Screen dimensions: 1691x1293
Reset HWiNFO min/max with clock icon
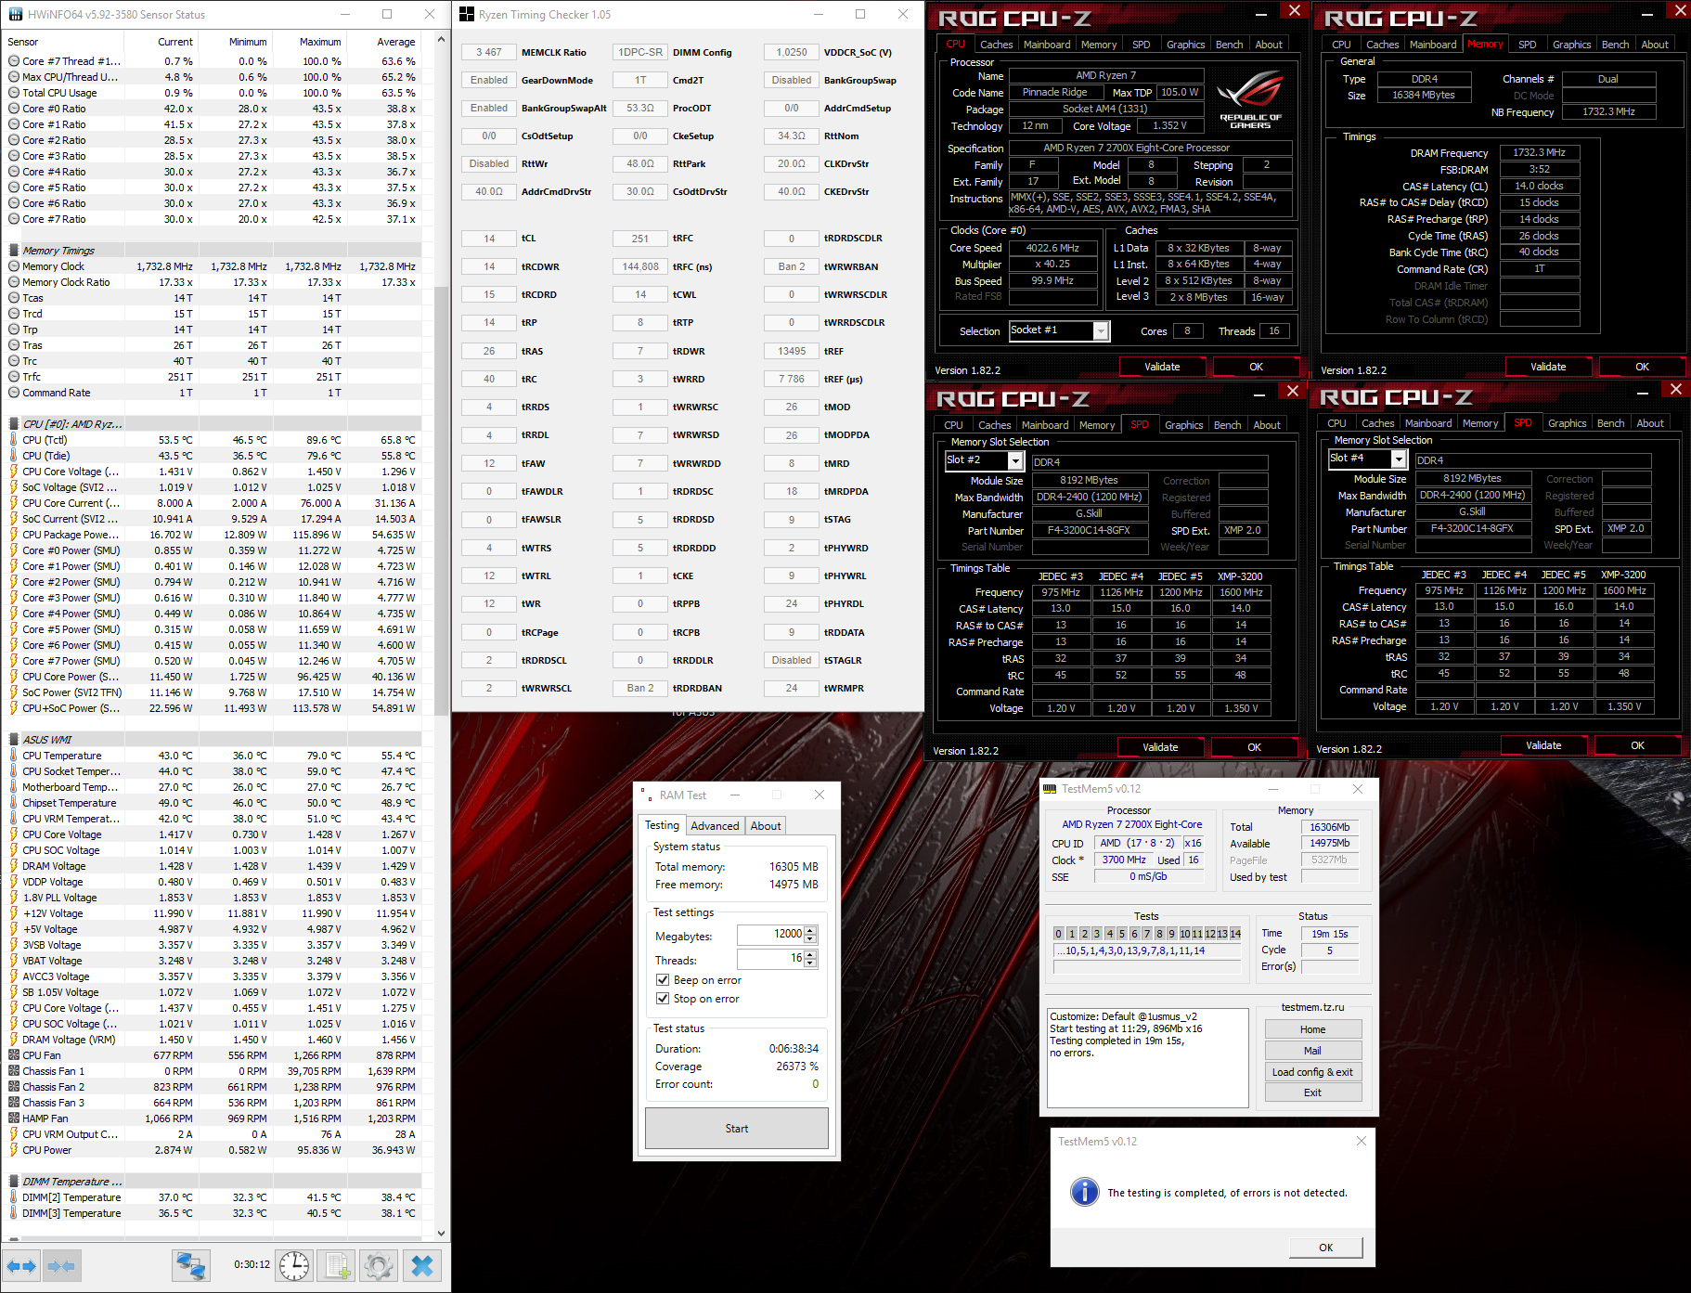coord(294,1265)
